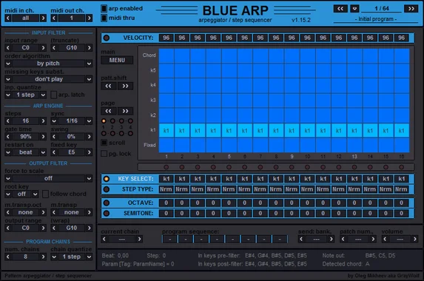Increase midi in channel with right arrow
The image size is (424, 281).
click(x=43, y=18)
